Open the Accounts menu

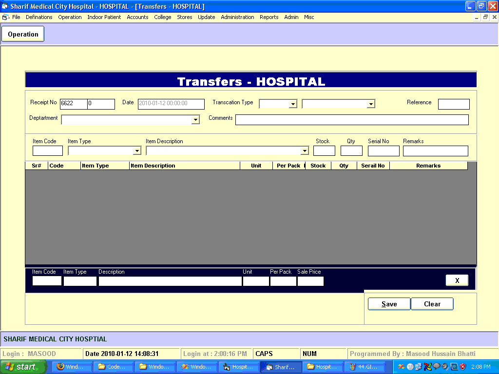click(x=137, y=17)
